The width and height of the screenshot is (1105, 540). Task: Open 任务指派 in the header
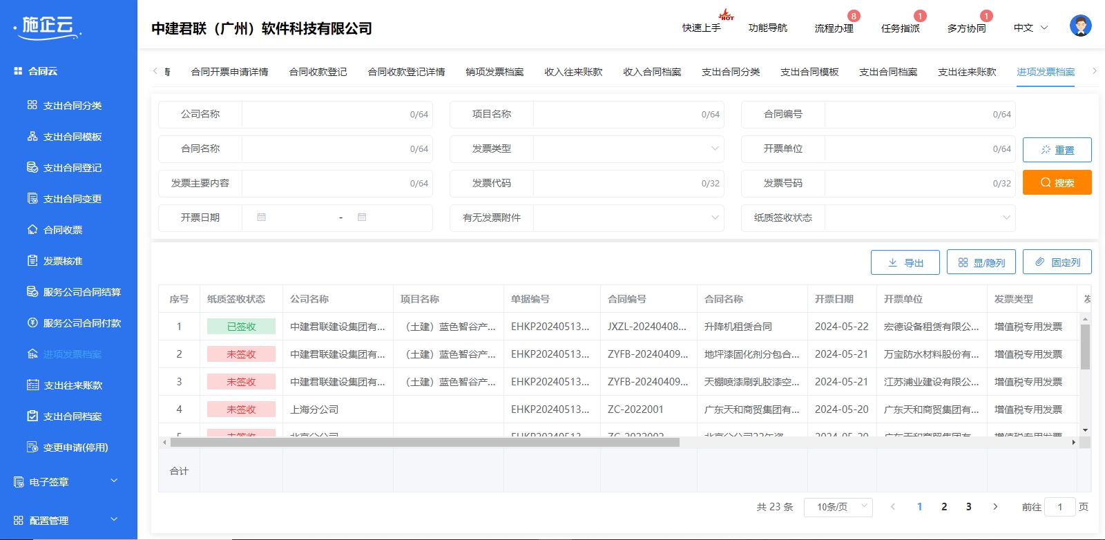point(901,28)
